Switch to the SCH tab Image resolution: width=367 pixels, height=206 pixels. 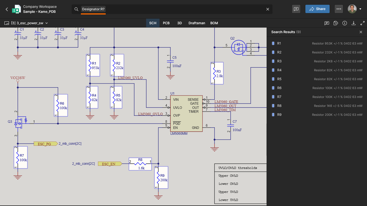(x=153, y=23)
